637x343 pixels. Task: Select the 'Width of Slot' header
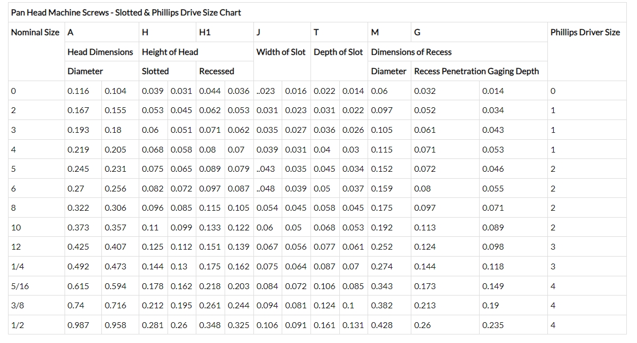[x=281, y=52]
